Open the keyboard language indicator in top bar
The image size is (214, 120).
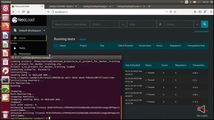pyautogui.click(x=187, y=2)
